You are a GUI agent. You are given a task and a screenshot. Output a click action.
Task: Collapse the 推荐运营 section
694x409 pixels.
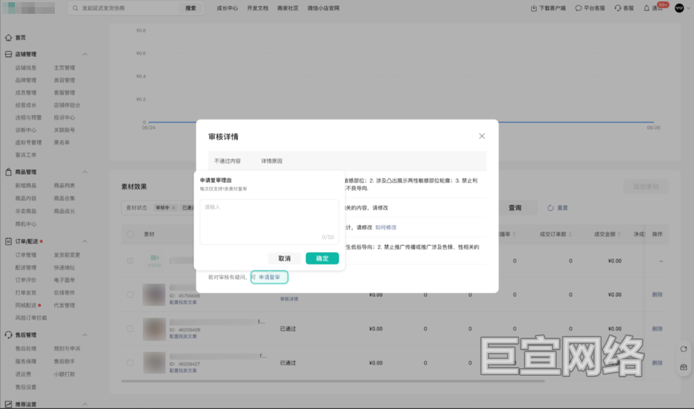(x=85, y=405)
